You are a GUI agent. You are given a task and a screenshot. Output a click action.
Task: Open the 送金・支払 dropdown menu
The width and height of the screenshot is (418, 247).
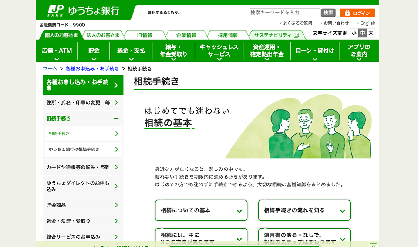131,51
